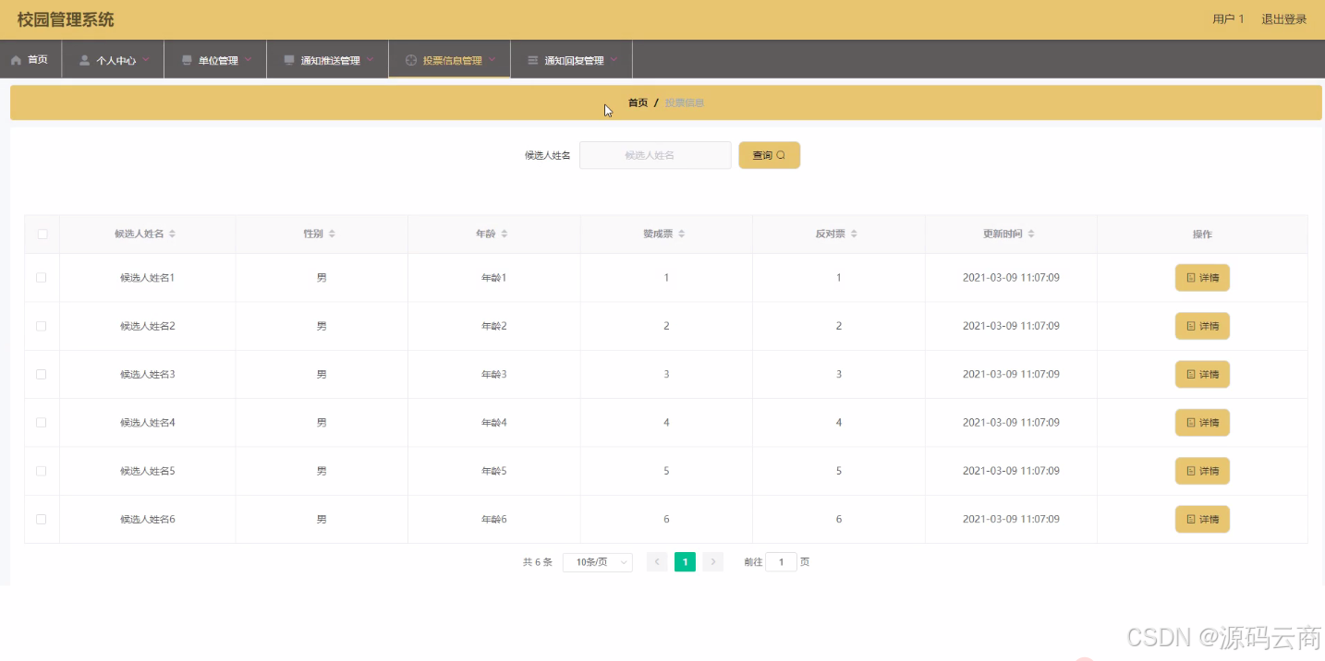This screenshot has height=661, width=1325.
Task: Click the search magnifier icon in 查询 button
Action: click(x=781, y=155)
